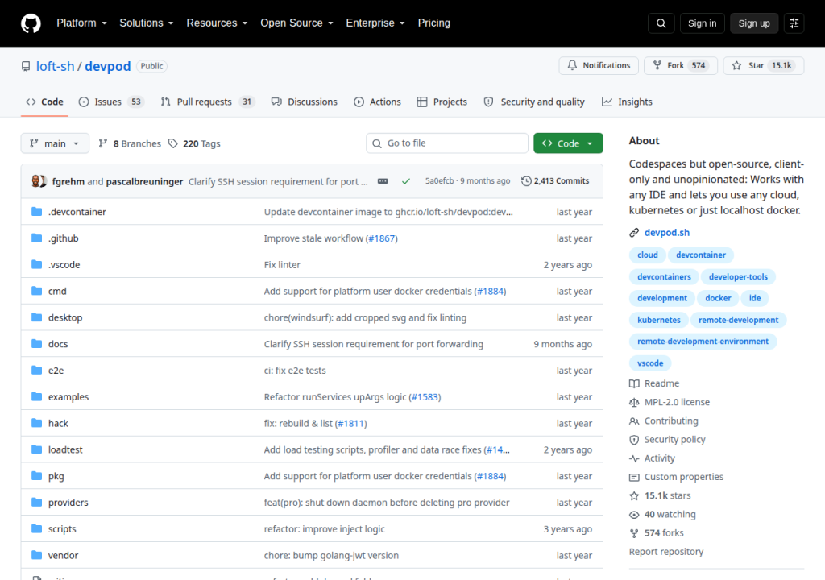Click the Sign in button
Image resolution: width=825 pixels, height=580 pixels.
tap(702, 23)
